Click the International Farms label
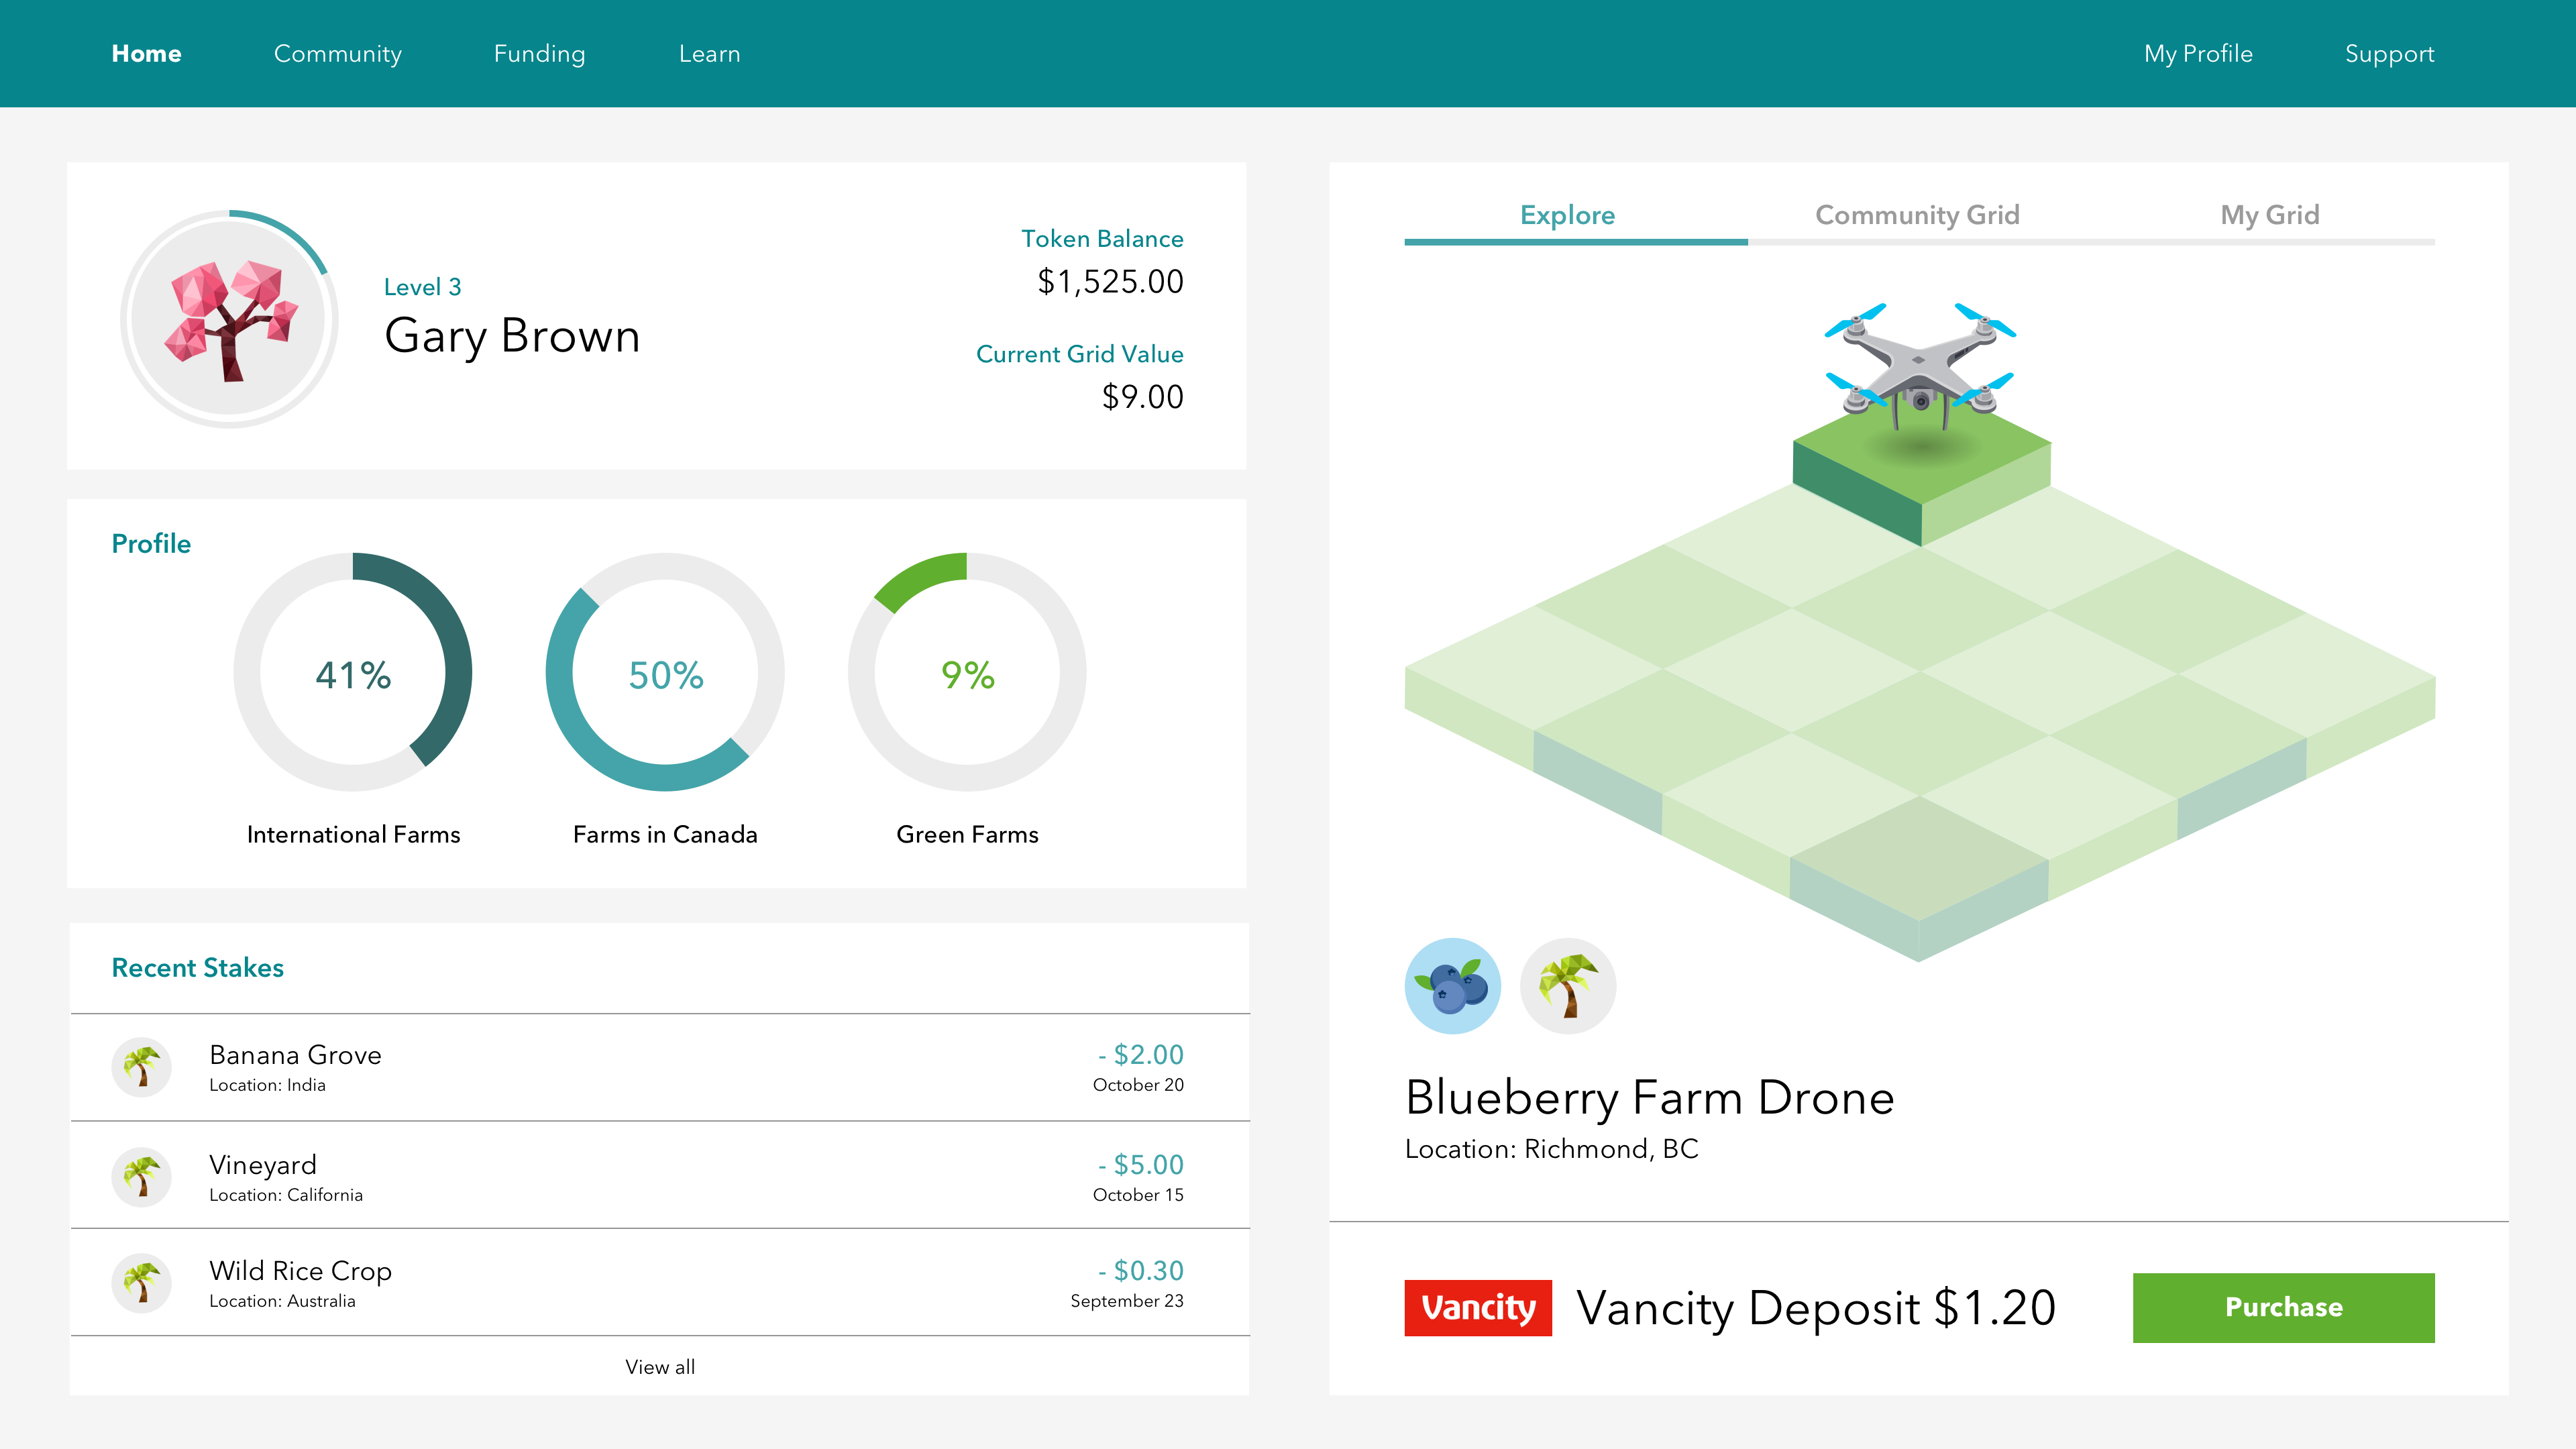The image size is (2576, 1449). pos(353,835)
